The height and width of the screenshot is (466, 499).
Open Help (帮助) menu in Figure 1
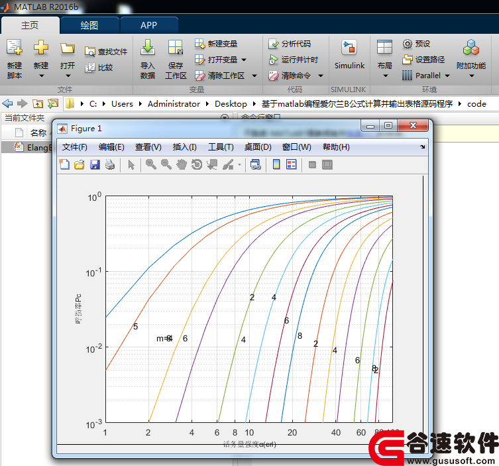coord(336,146)
